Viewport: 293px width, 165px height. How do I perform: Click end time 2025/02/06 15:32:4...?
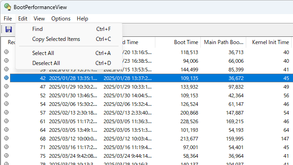128,104
